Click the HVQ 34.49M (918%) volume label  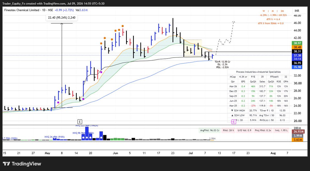[55, 137]
